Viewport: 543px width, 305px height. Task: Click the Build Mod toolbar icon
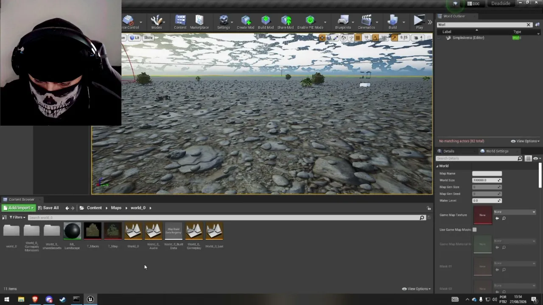[266, 22]
